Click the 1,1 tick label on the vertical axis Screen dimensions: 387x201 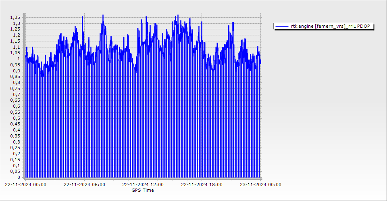[x=16, y=47]
